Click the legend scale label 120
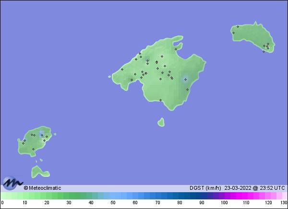This screenshot has width=288, height=209. pyautogui.click(x=268, y=203)
